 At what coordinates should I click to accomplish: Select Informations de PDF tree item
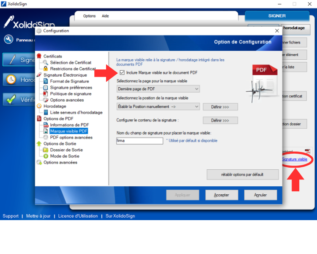(69, 125)
